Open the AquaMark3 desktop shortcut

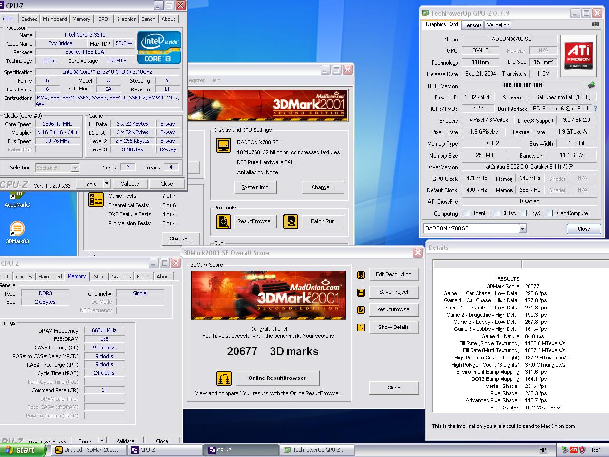coord(17,199)
